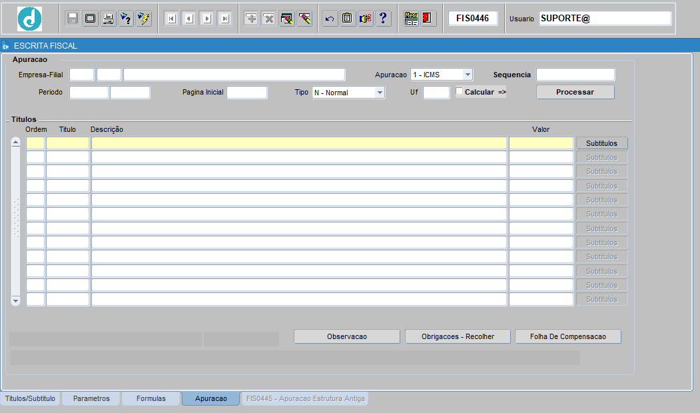
Task: Click the Enter Query icon with question mark
Action: [126, 19]
